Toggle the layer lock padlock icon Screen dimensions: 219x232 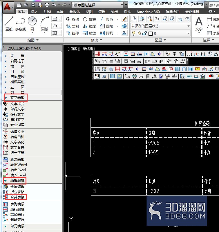click(145, 33)
